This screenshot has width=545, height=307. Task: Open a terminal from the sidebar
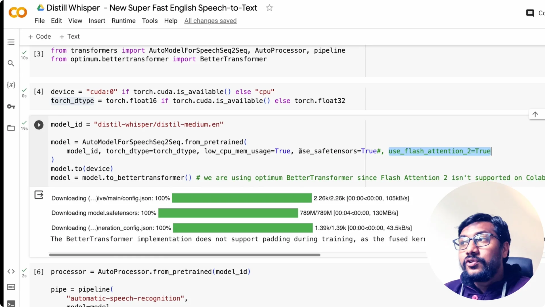(11, 303)
